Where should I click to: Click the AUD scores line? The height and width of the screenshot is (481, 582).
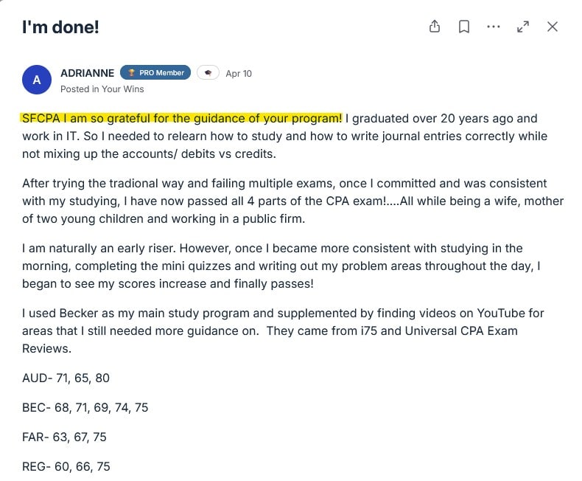tap(66, 378)
